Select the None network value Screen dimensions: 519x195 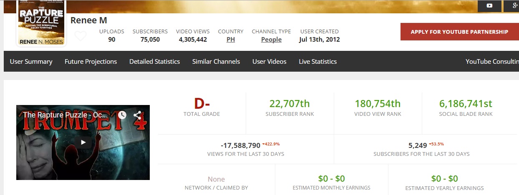(x=216, y=179)
